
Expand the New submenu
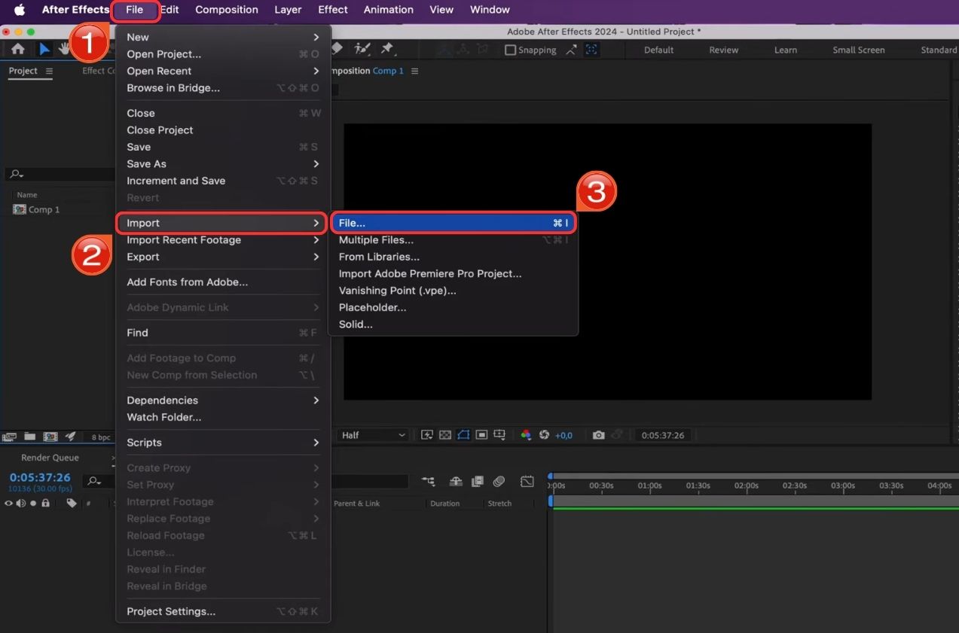click(x=223, y=37)
